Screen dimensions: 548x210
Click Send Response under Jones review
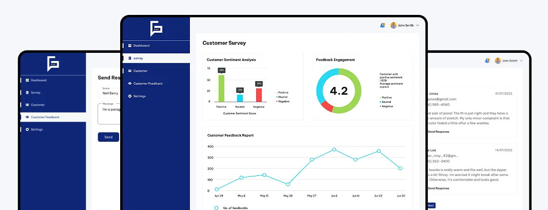click(438, 132)
